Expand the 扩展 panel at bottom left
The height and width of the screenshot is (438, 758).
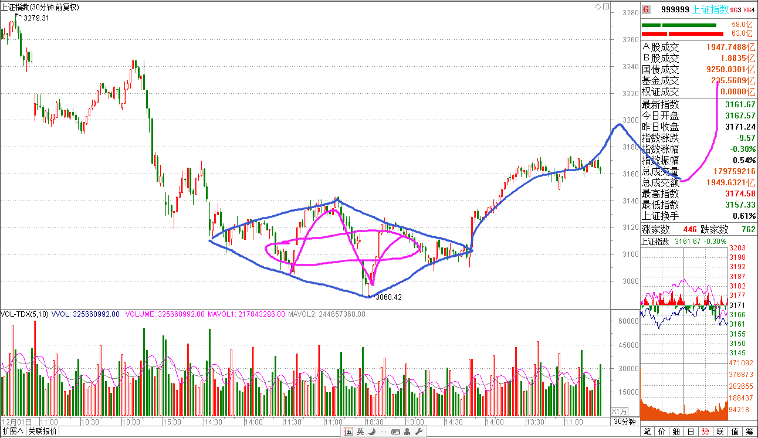click(x=13, y=432)
